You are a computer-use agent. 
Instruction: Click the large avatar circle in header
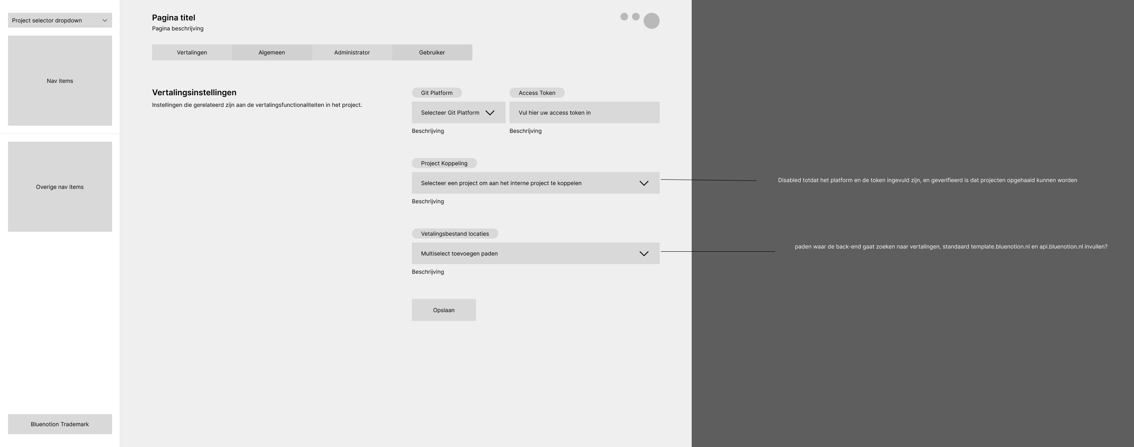pos(651,21)
